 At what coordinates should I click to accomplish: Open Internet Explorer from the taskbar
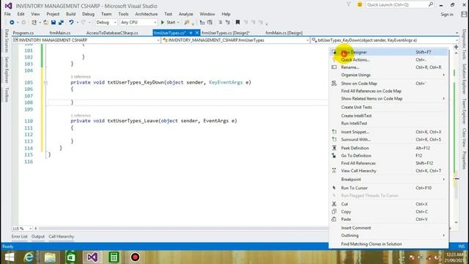tap(29, 257)
